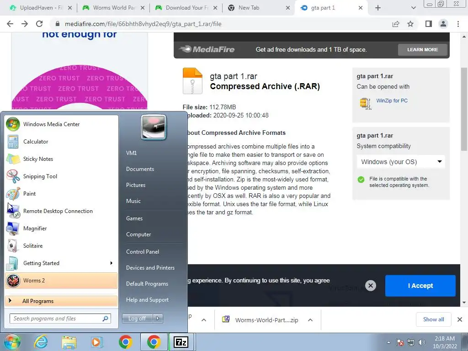468x351 pixels.
Task: Open Devices and Printers
Action: coord(150,268)
